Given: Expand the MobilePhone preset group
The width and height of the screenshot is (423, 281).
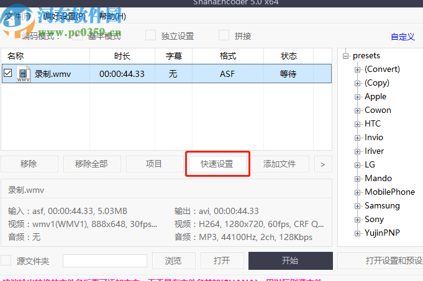Looking at the screenshot, I should 357,192.
